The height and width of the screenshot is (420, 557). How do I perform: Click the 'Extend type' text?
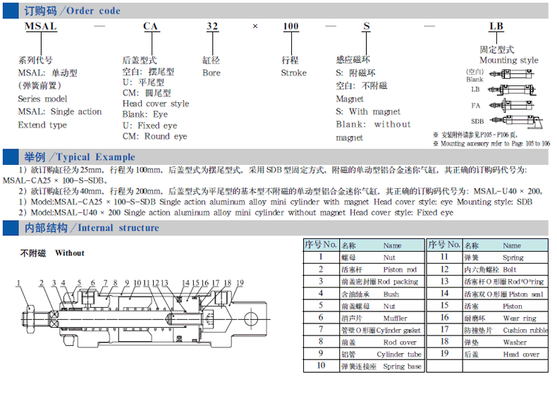point(42,125)
